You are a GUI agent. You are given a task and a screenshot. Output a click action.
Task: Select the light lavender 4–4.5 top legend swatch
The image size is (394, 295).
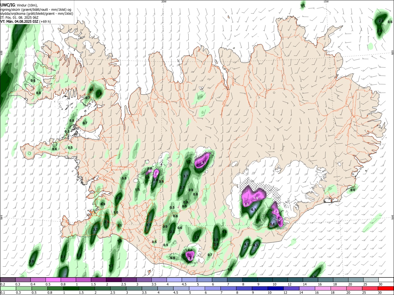pos(174,280)
